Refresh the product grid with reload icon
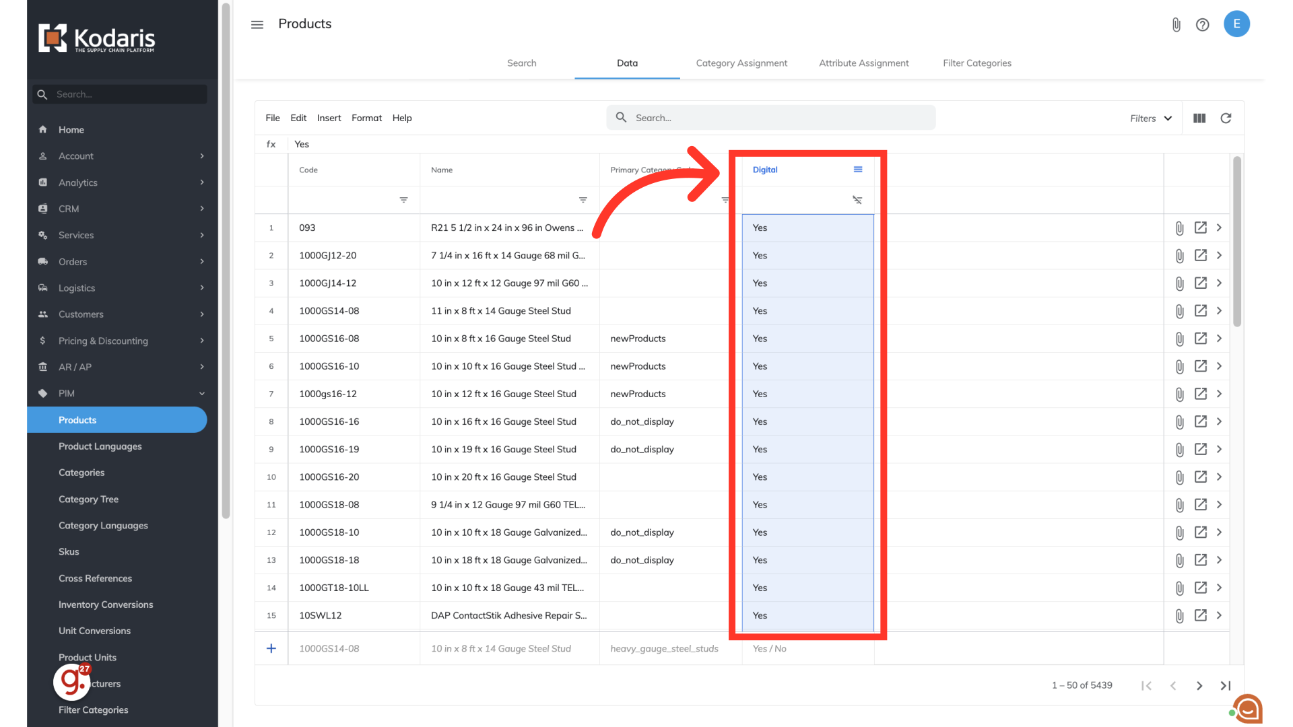 point(1226,118)
